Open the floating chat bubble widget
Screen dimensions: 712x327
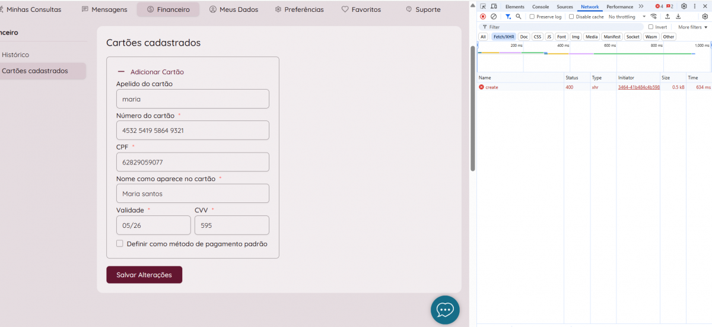tap(445, 310)
